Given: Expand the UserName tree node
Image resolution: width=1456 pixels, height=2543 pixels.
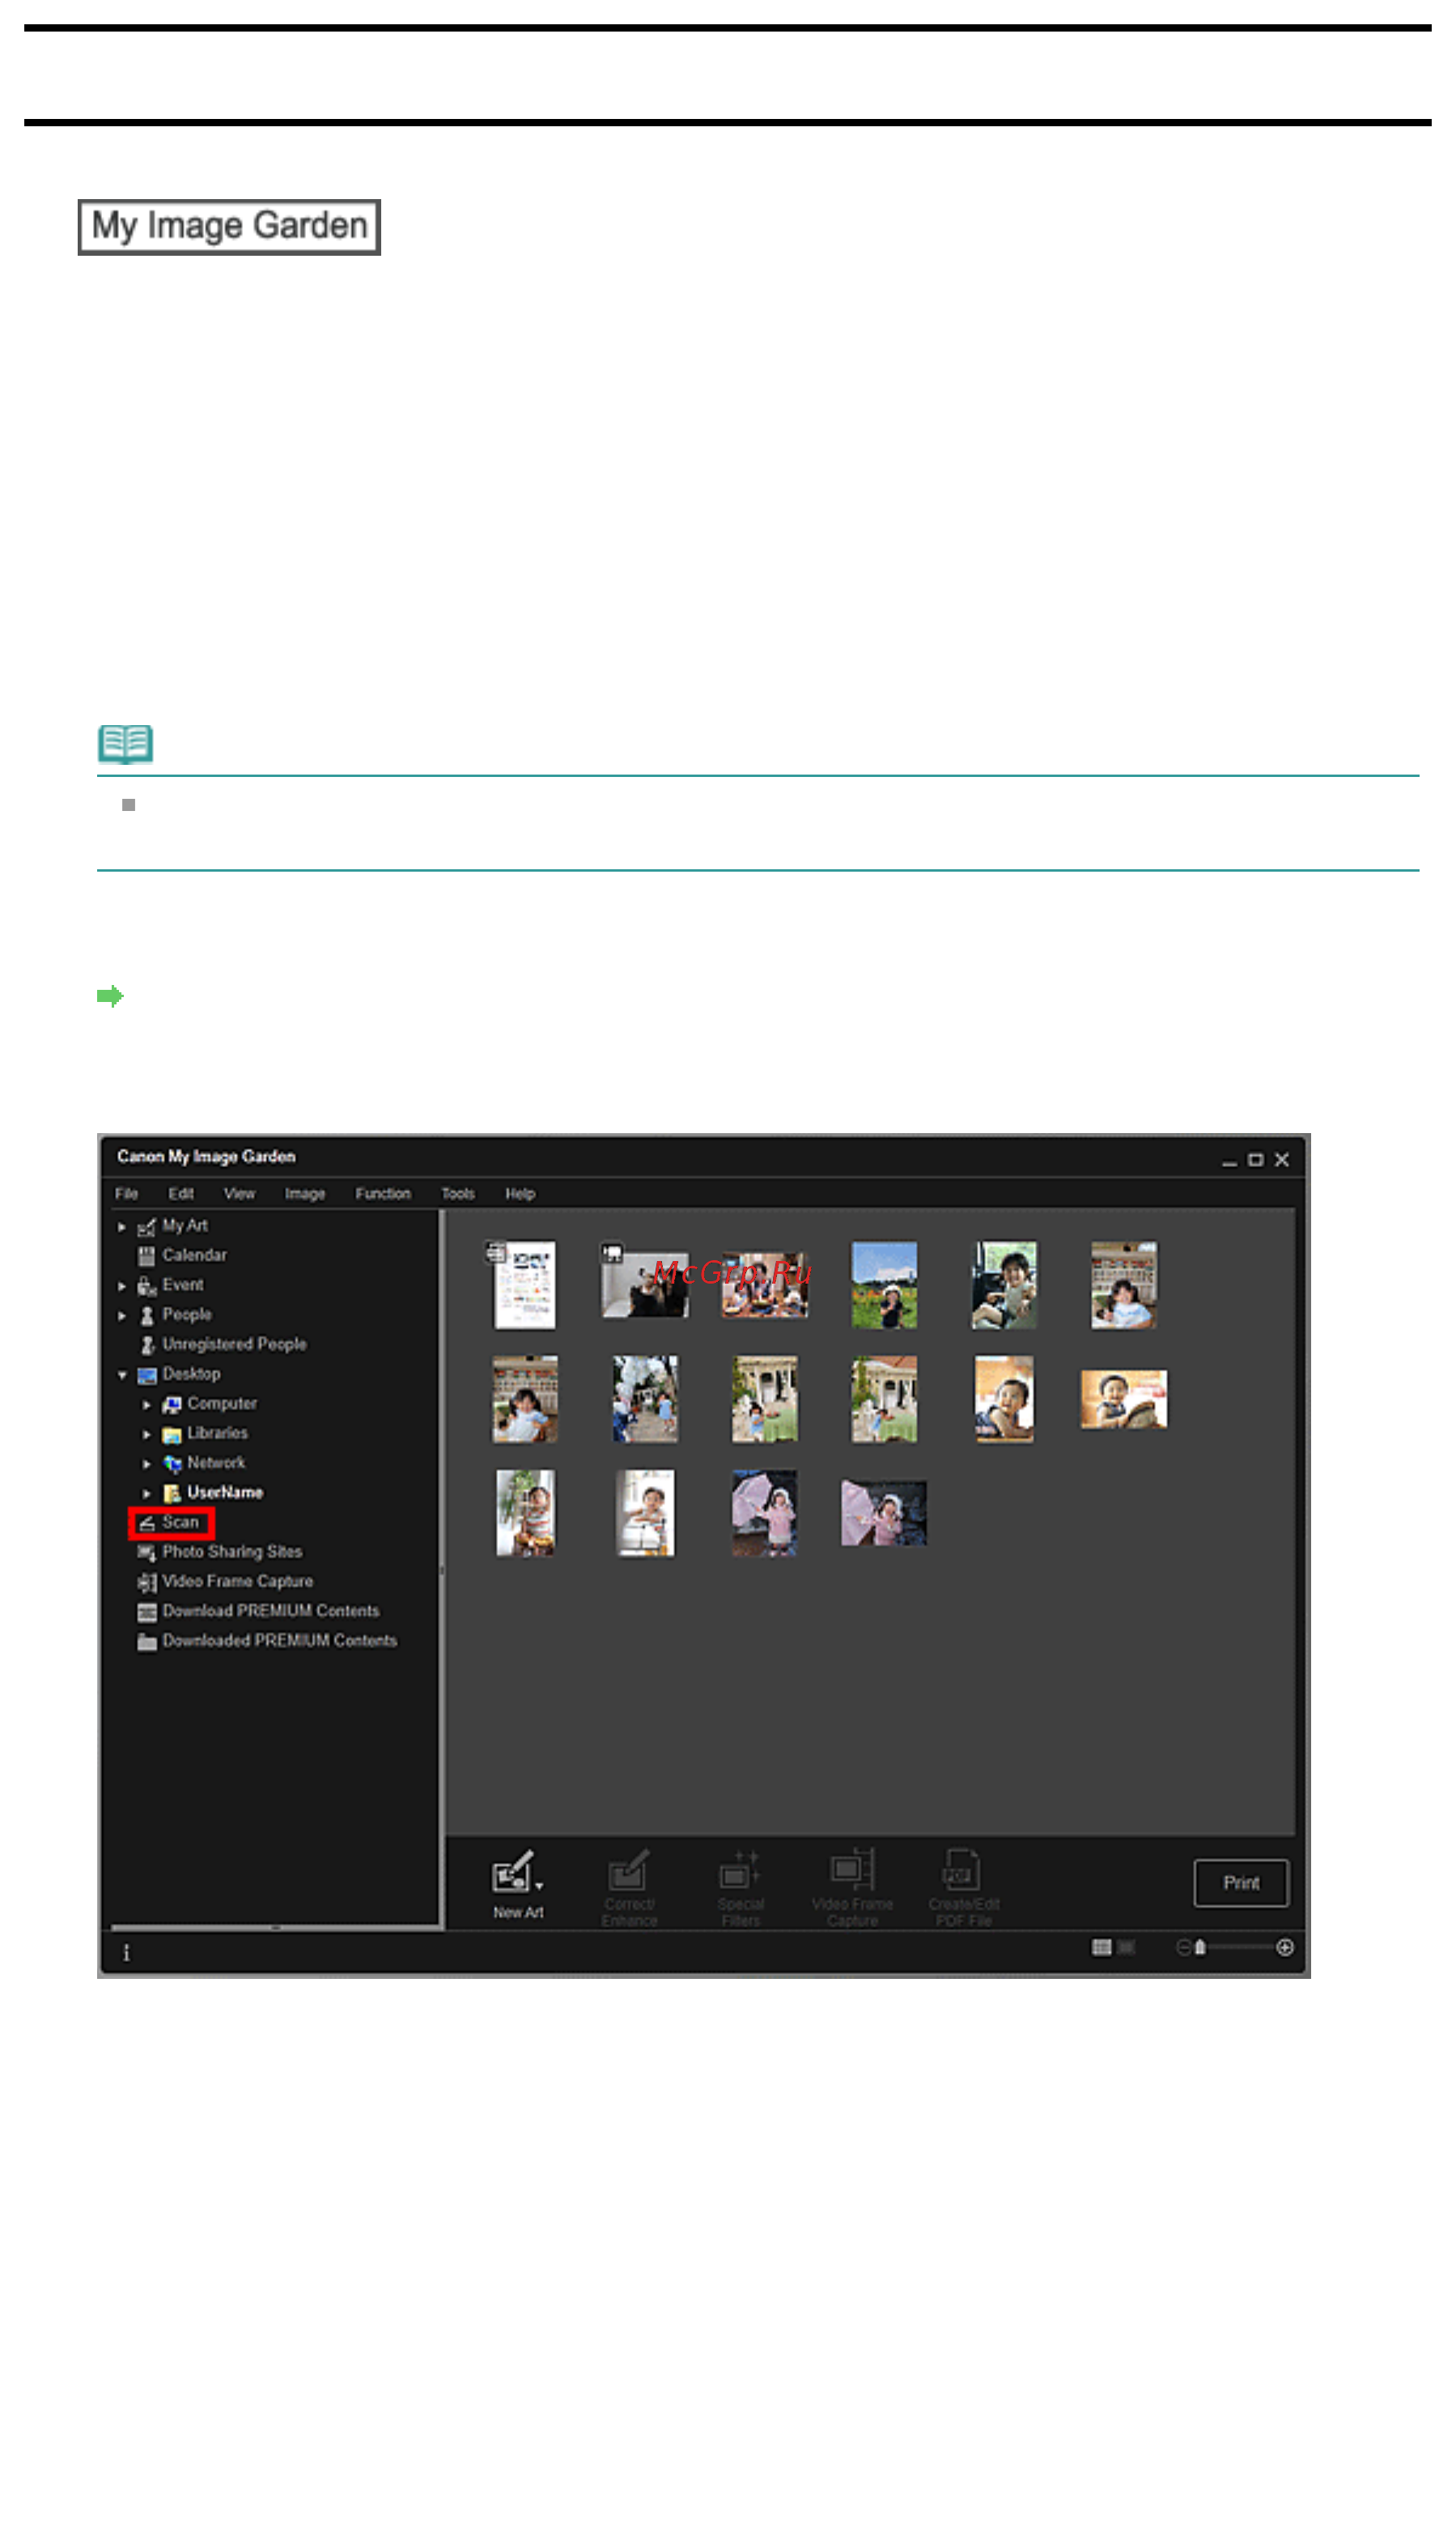Looking at the screenshot, I should pos(147,1494).
